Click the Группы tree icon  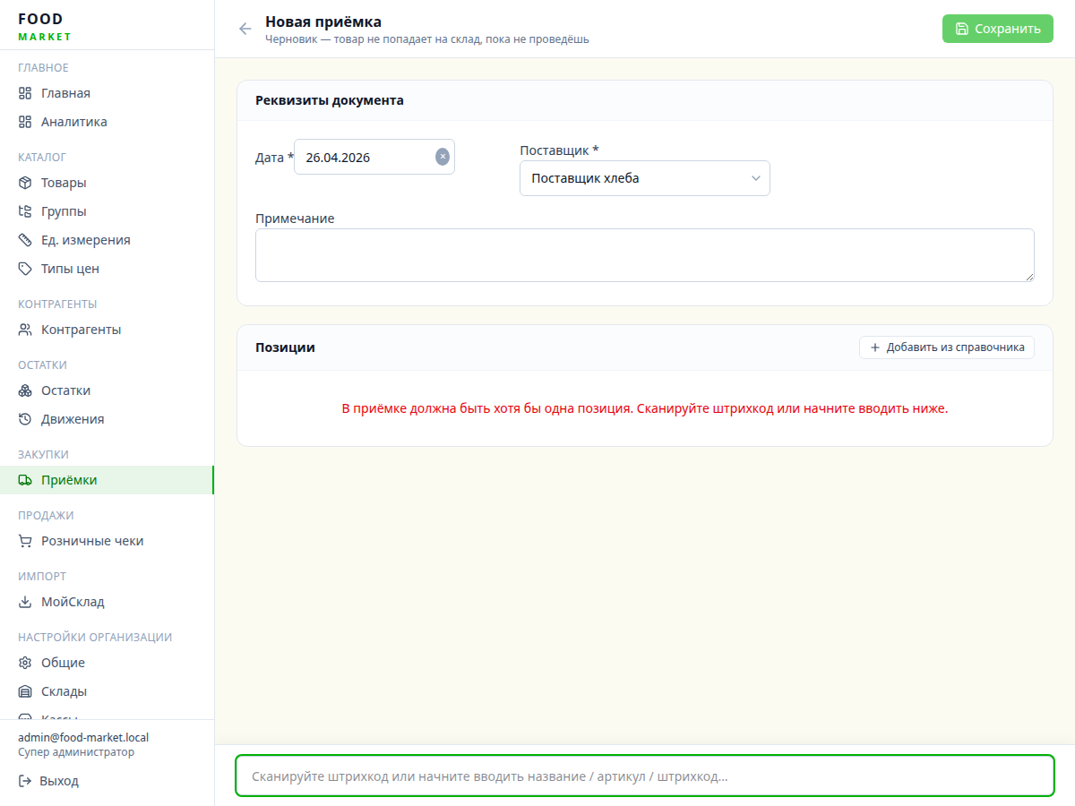(x=25, y=211)
